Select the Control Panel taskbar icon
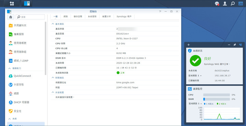246x126 pixels. pos(27,3)
